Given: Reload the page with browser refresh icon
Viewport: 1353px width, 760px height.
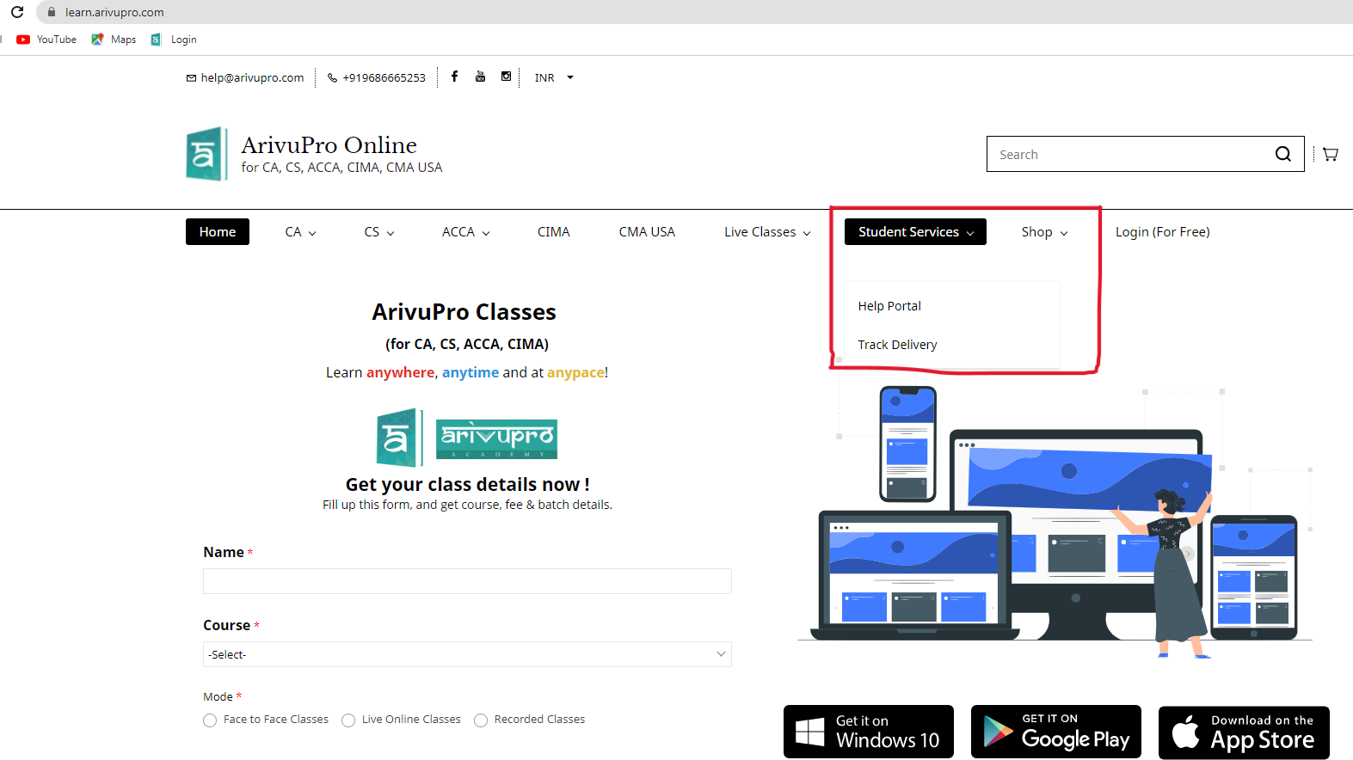Looking at the screenshot, I should click(17, 12).
